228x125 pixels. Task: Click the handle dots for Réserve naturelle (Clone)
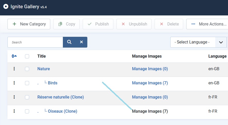[14, 97]
